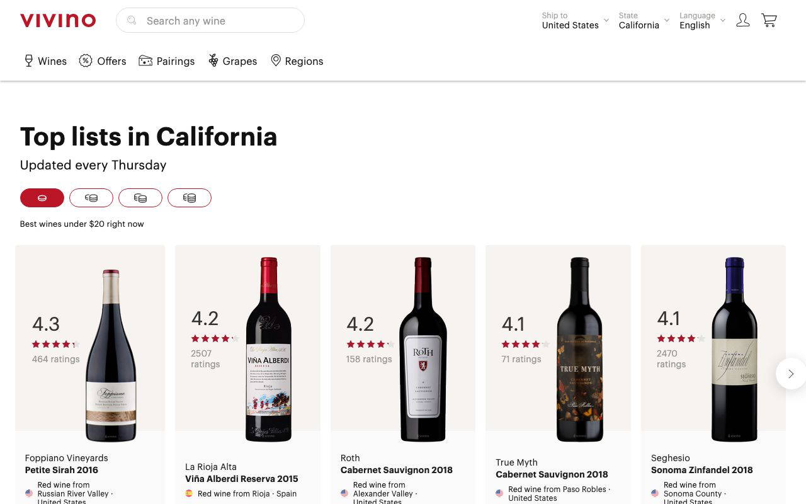This screenshot has width=806, height=504.
Task: Enable the two-coin mid-price wine filter
Action: pyautogui.click(x=91, y=197)
